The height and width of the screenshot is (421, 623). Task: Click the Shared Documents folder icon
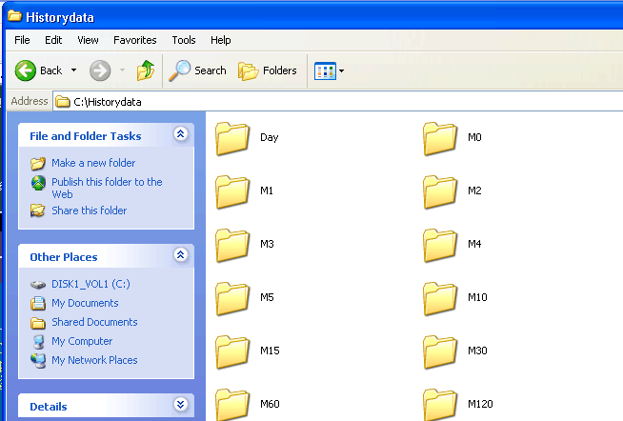38,323
